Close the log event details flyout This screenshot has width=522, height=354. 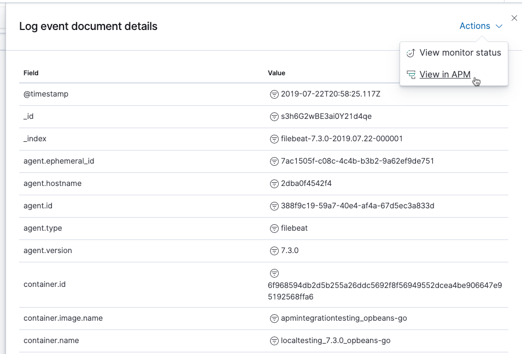click(x=514, y=18)
